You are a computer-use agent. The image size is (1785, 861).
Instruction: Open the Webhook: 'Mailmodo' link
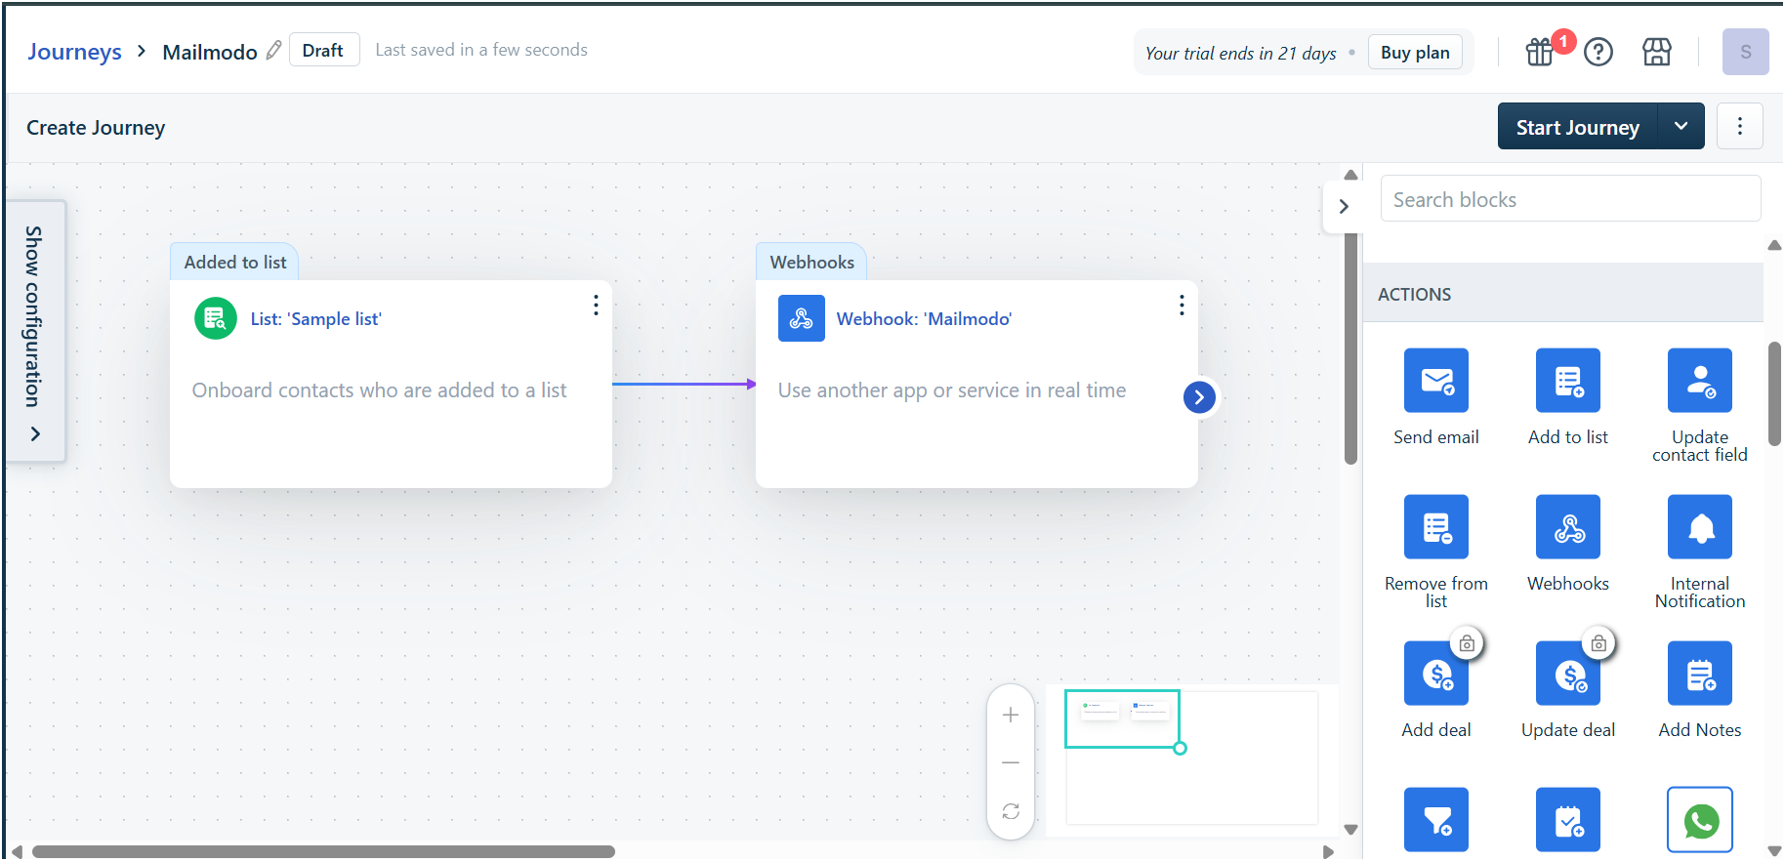924,319
